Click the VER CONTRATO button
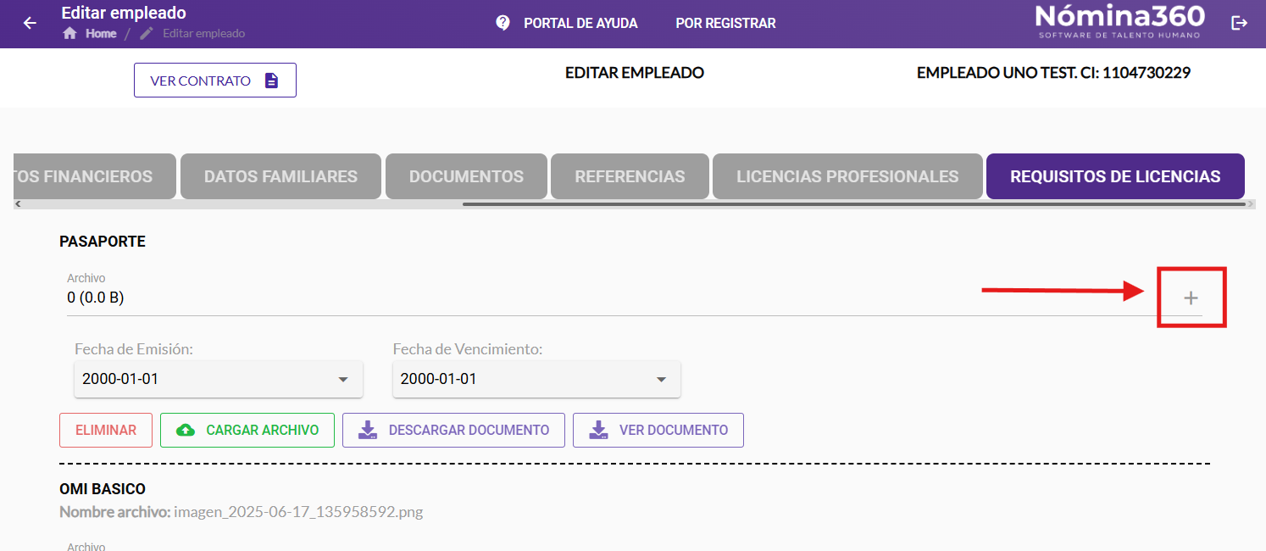This screenshot has width=1266, height=551. (215, 81)
